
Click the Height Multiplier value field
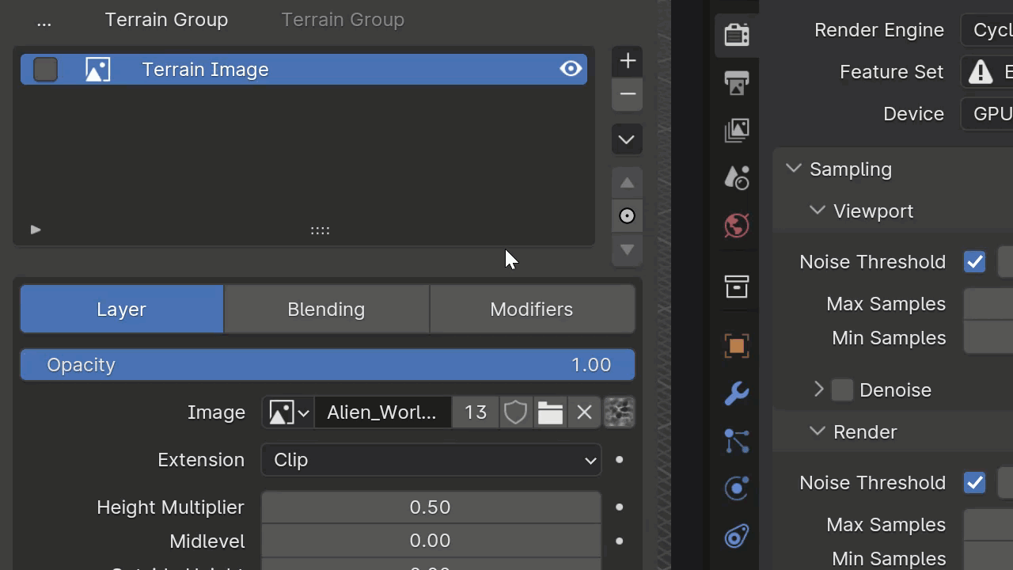coord(431,507)
